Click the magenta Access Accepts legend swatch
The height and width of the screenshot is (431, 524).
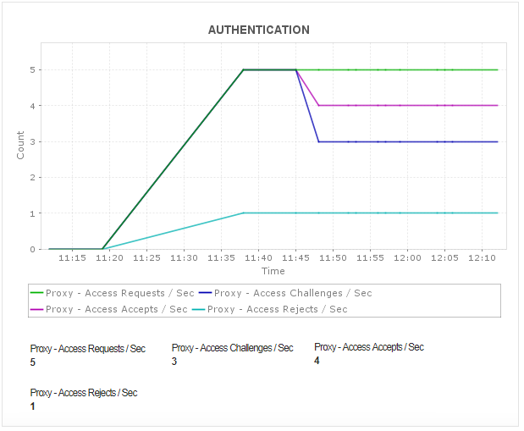37,309
